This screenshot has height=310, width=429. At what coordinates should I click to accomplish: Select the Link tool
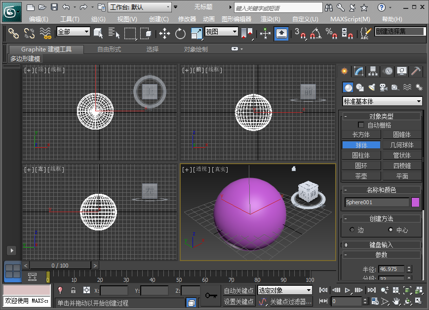tap(13, 34)
